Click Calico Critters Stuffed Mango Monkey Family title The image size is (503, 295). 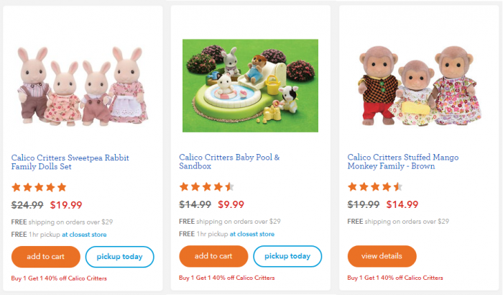pyautogui.click(x=402, y=162)
